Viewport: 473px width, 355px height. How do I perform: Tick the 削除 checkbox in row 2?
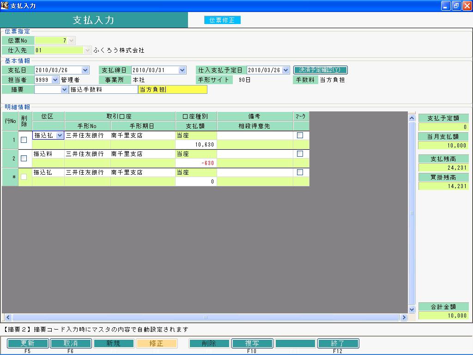[24, 158]
